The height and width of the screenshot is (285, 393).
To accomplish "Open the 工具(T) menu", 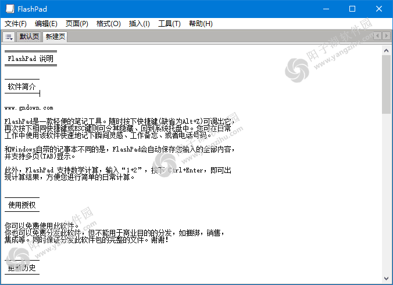I will tap(169, 24).
